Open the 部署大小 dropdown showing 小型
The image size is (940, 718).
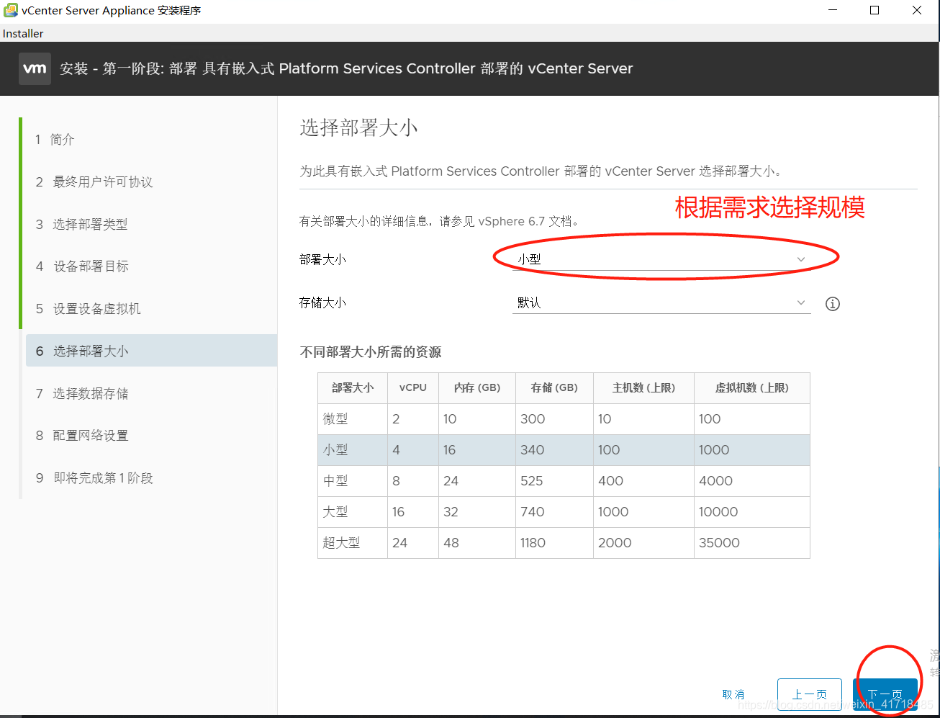(x=661, y=259)
